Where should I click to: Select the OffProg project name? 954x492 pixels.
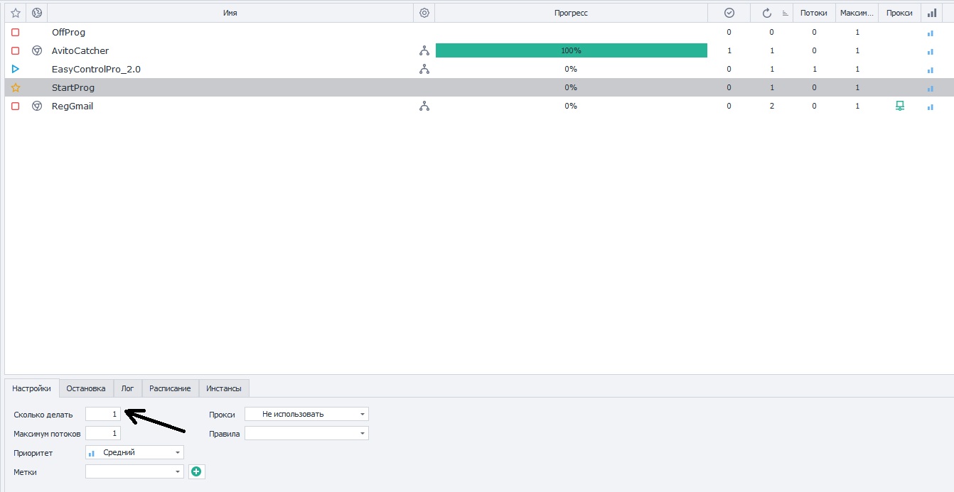(x=68, y=33)
